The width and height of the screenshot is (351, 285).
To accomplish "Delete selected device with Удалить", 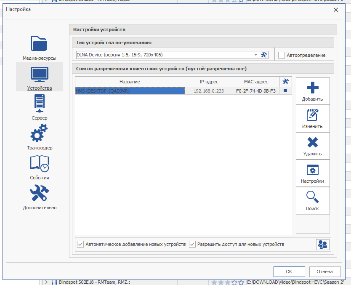I will pyautogui.click(x=312, y=146).
